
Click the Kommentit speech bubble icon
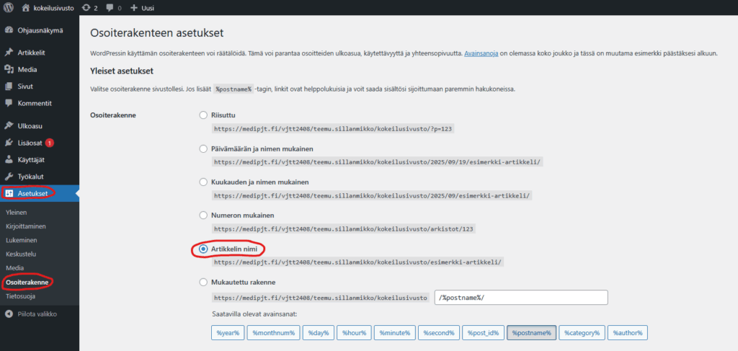click(x=9, y=103)
